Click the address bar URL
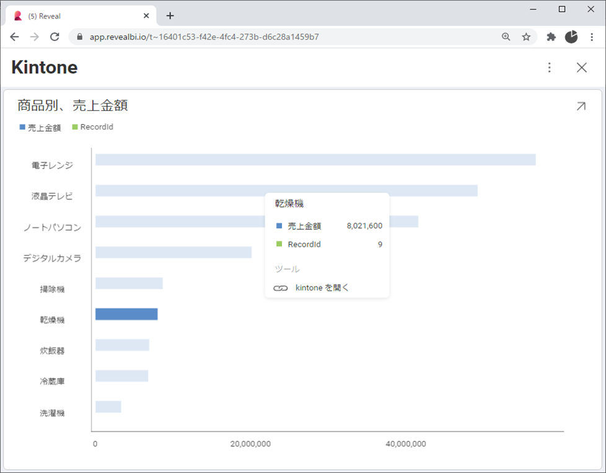 coord(204,37)
